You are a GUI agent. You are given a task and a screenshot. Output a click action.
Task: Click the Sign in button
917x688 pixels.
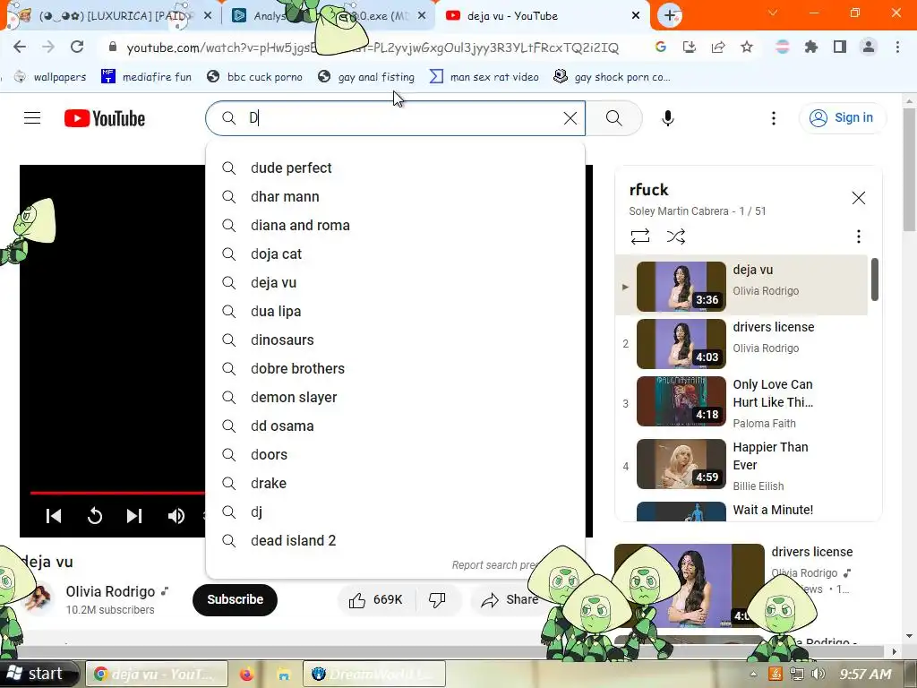coord(842,117)
